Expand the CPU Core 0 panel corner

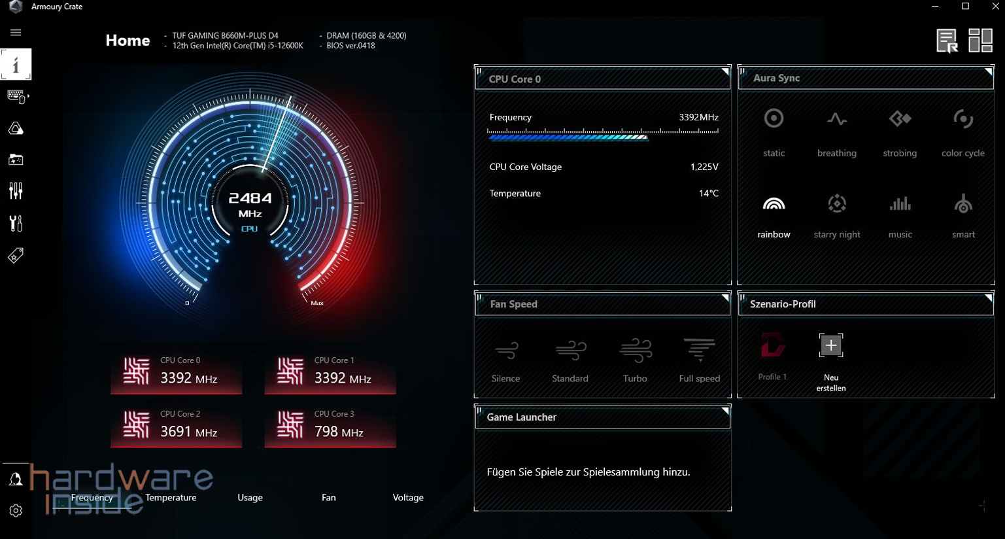(x=724, y=71)
